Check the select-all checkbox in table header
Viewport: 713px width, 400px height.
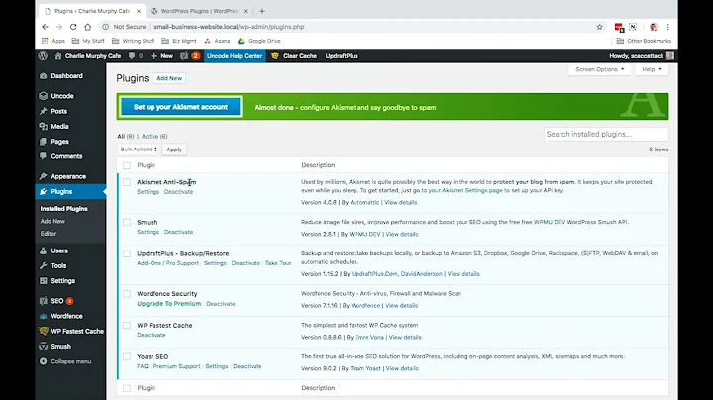coord(127,166)
